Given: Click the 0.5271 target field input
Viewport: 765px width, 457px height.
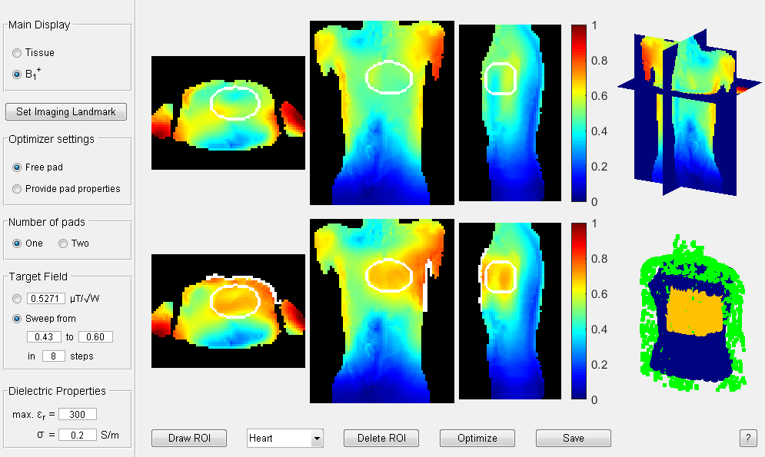Looking at the screenshot, I should coord(48,298).
